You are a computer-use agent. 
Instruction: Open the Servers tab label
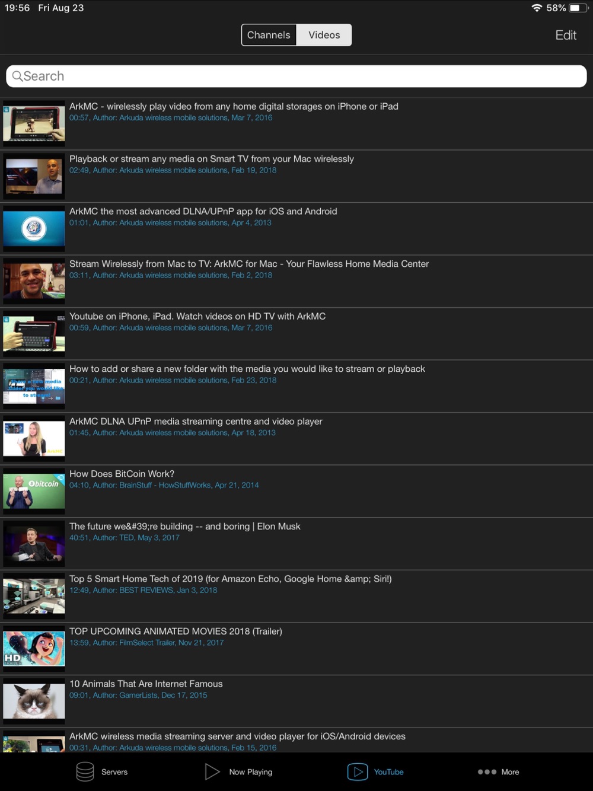114,772
